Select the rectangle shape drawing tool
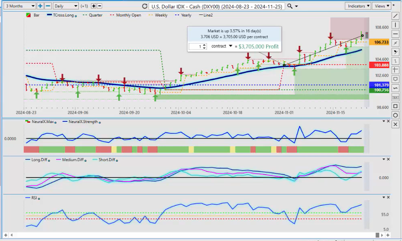The image size is (402, 241). (396, 106)
